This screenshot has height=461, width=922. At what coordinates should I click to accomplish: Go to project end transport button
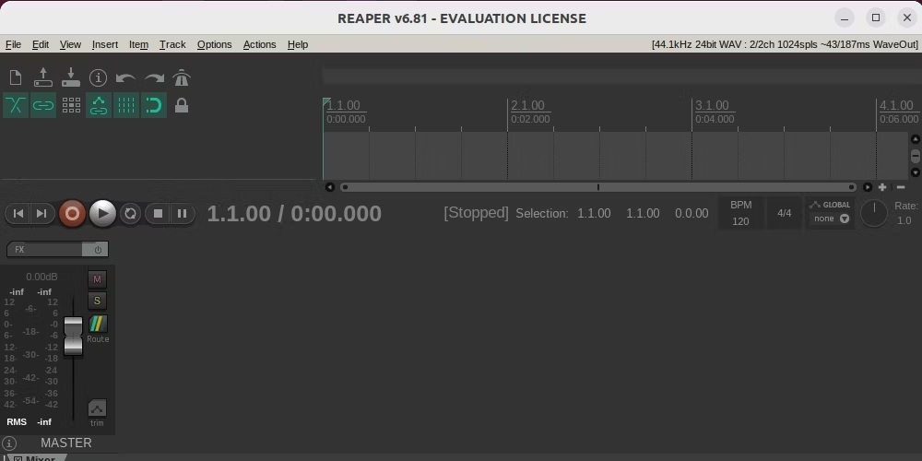[x=41, y=214]
